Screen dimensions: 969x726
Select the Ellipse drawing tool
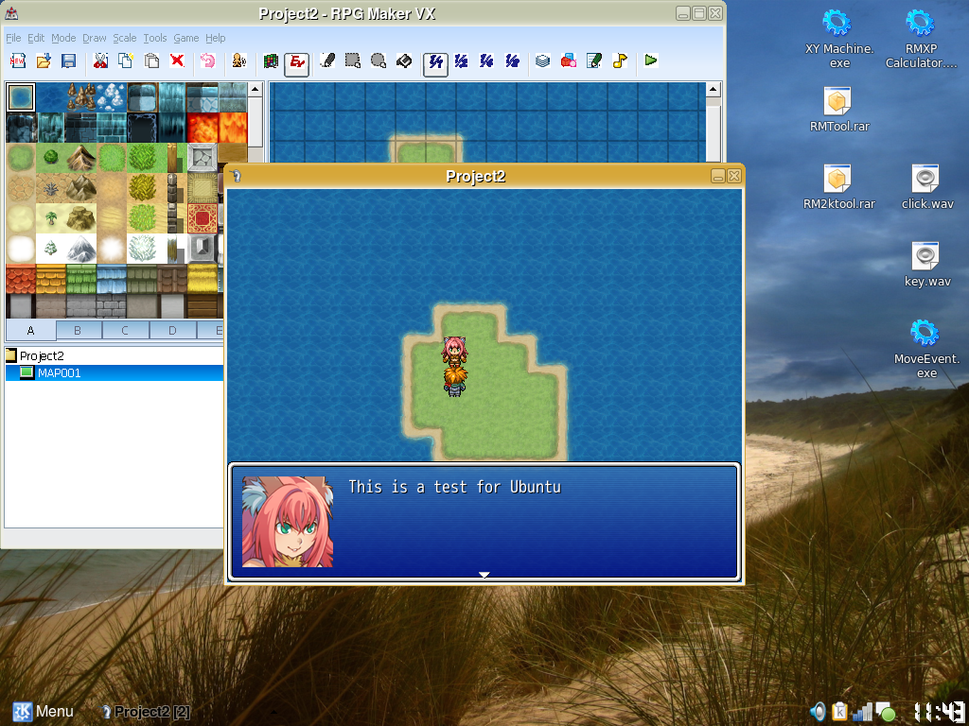(379, 60)
